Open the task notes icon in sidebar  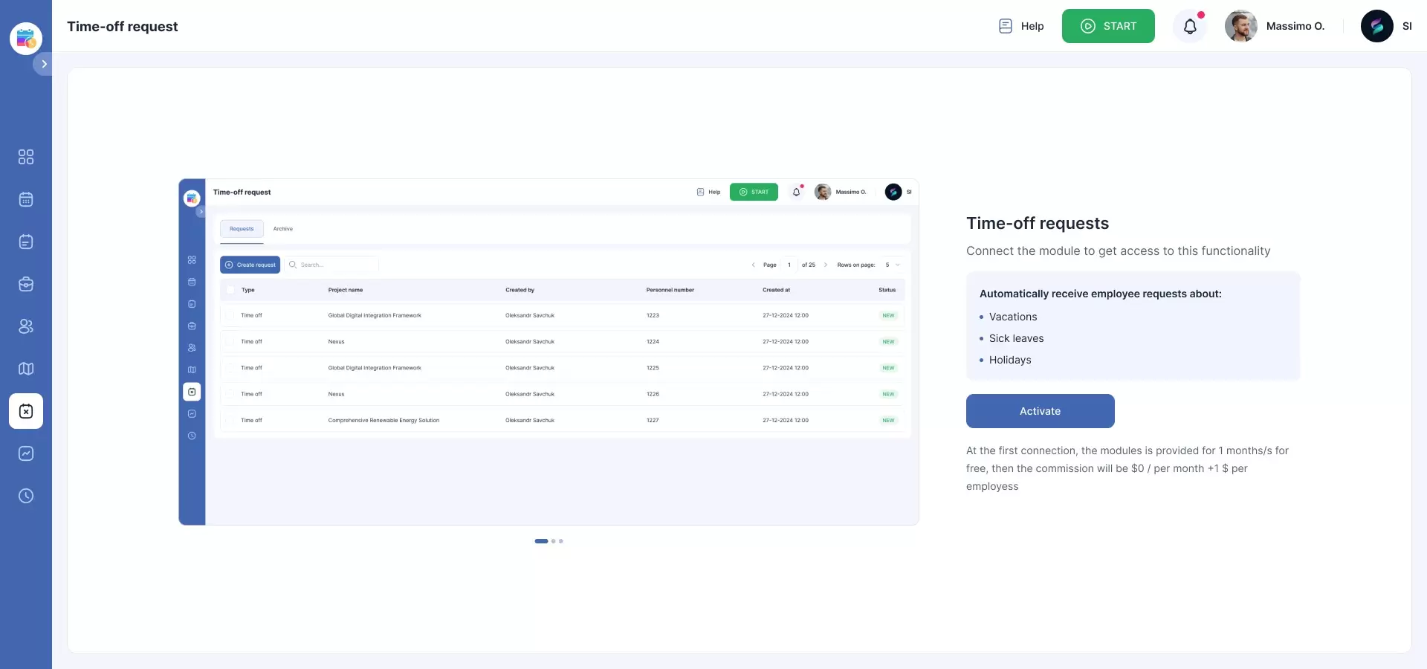pos(26,242)
